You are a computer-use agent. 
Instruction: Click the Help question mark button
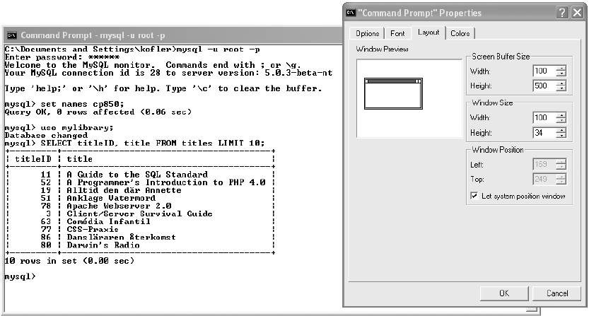pos(562,13)
